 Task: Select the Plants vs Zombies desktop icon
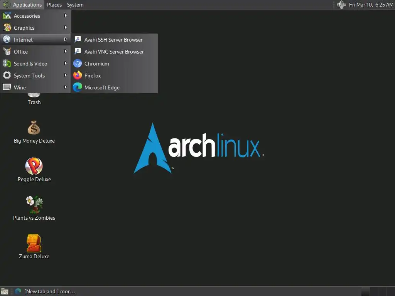[x=34, y=204]
